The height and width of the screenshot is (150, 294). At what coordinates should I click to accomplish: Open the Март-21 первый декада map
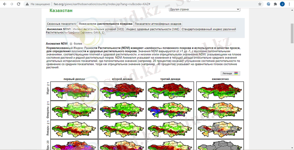74,91
